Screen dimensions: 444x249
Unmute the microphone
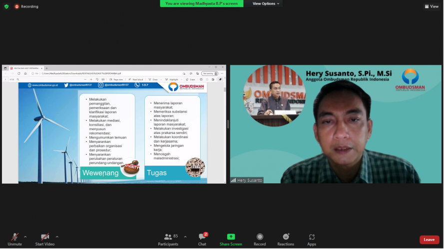pos(14,238)
